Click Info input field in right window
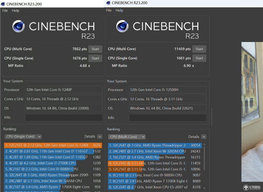This screenshot has height=192, width=263. point(168,118)
